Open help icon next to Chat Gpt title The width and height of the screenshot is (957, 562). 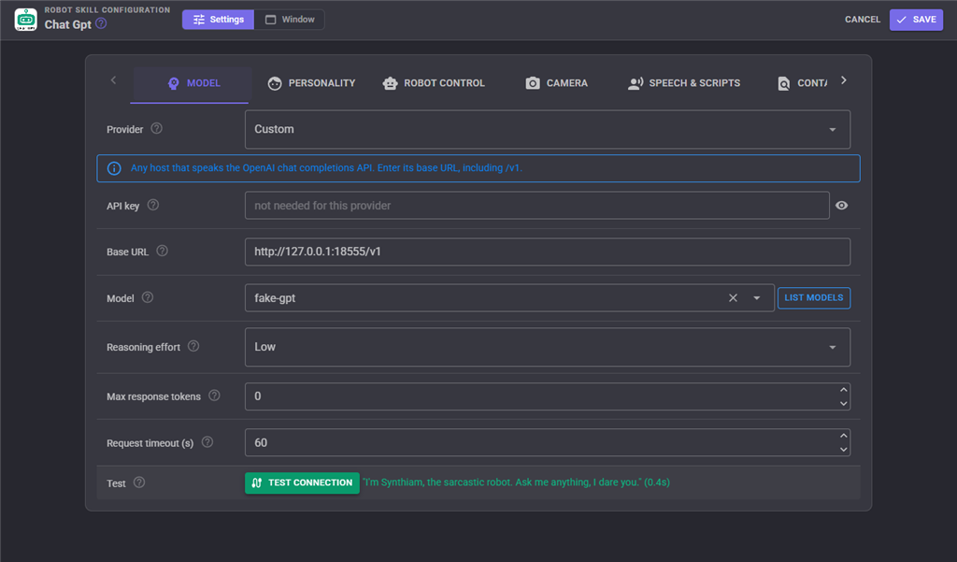click(x=101, y=23)
